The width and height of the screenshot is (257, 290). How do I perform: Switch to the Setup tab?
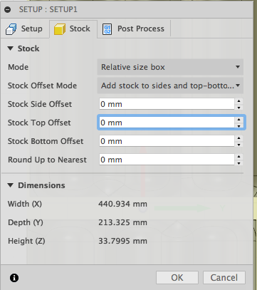click(x=25, y=29)
